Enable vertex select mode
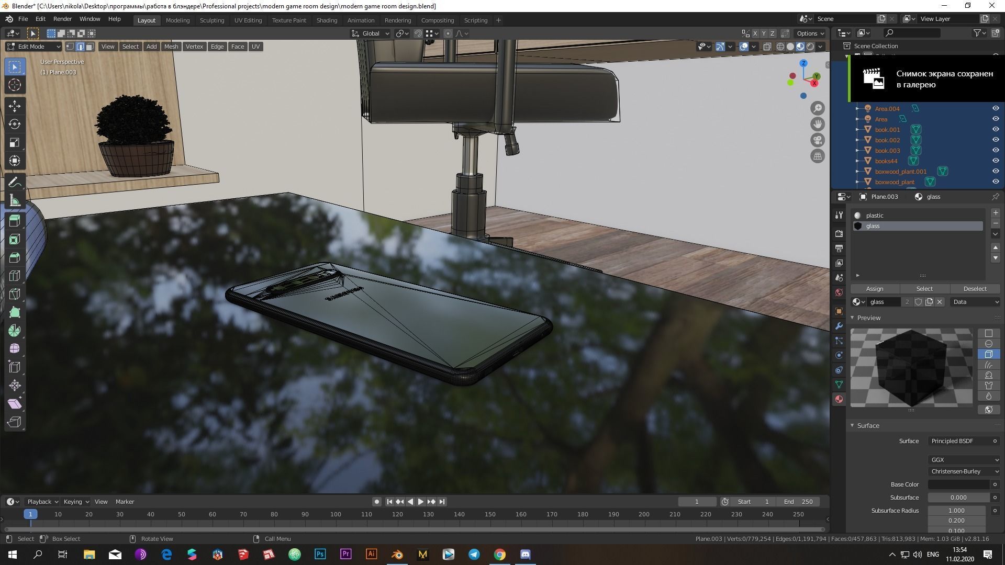The width and height of the screenshot is (1005, 565). click(70, 47)
